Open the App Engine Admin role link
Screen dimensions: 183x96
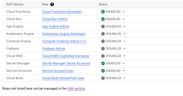click(x=56, y=26)
